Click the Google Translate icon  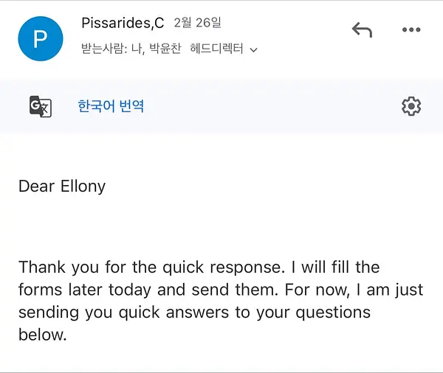41,106
